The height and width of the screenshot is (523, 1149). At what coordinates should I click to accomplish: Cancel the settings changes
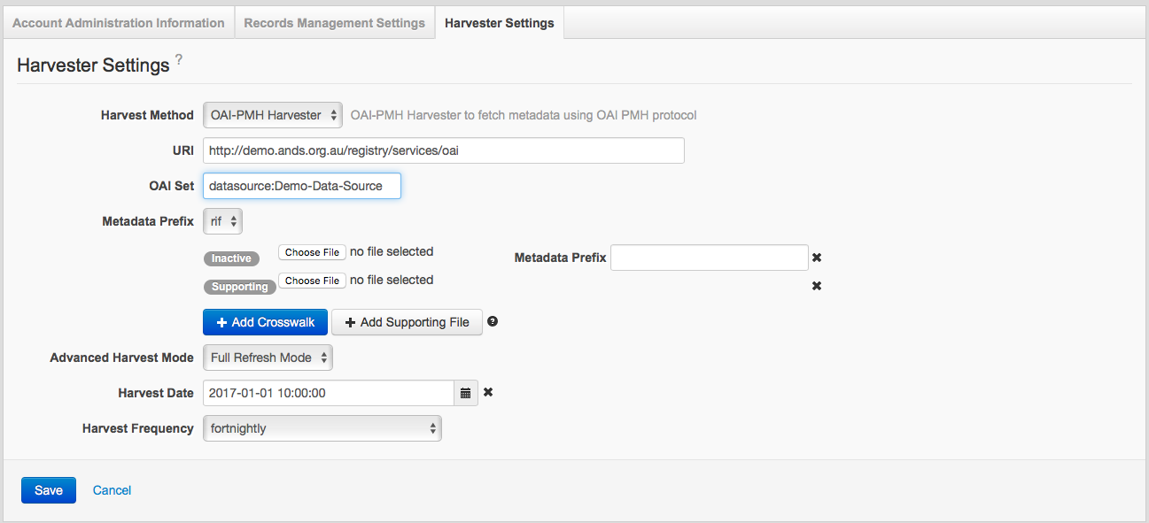[x=112, y=490]
